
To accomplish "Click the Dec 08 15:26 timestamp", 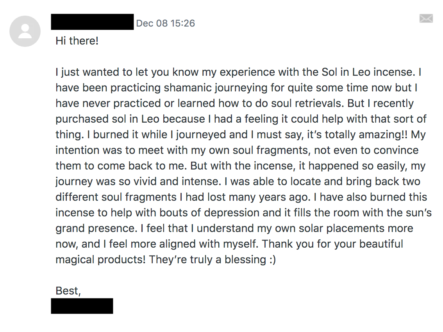I will click(x=166, y=23).
